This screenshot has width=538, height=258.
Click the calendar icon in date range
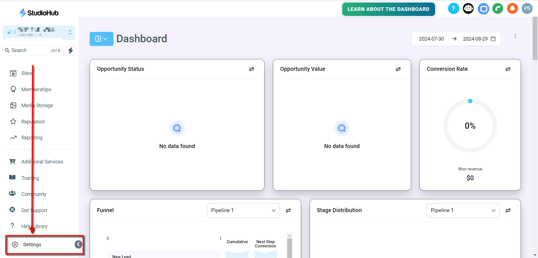click(x=493, y=39)
